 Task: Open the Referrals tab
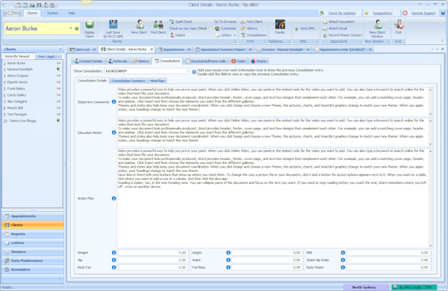(118, 61)
